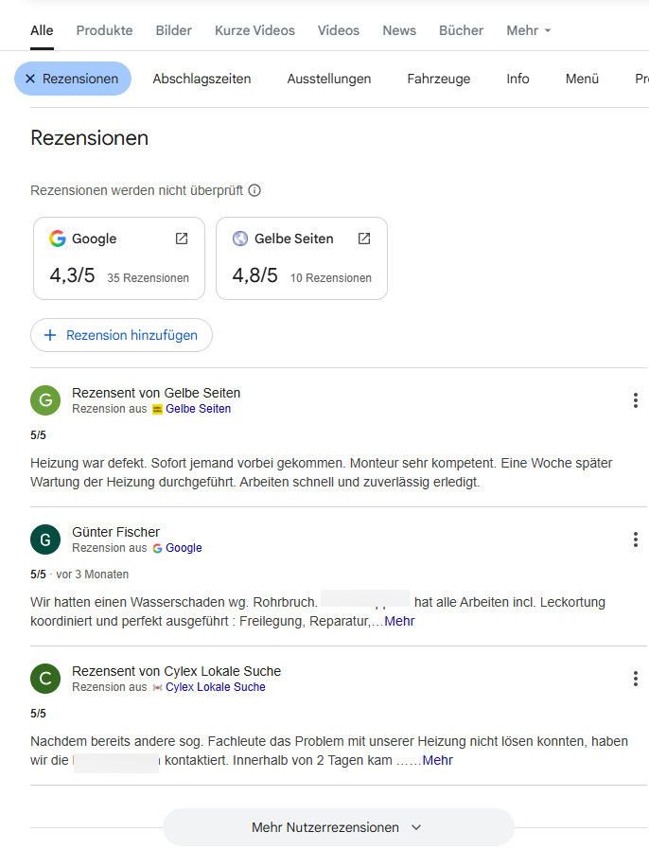
Task: Click Rezension hinzufügen button
Action: point(121,335)
